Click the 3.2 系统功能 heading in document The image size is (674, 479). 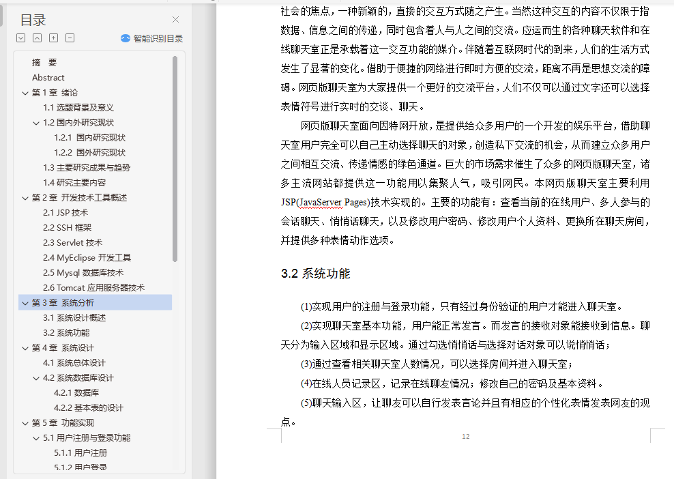[x=315, y=274]
